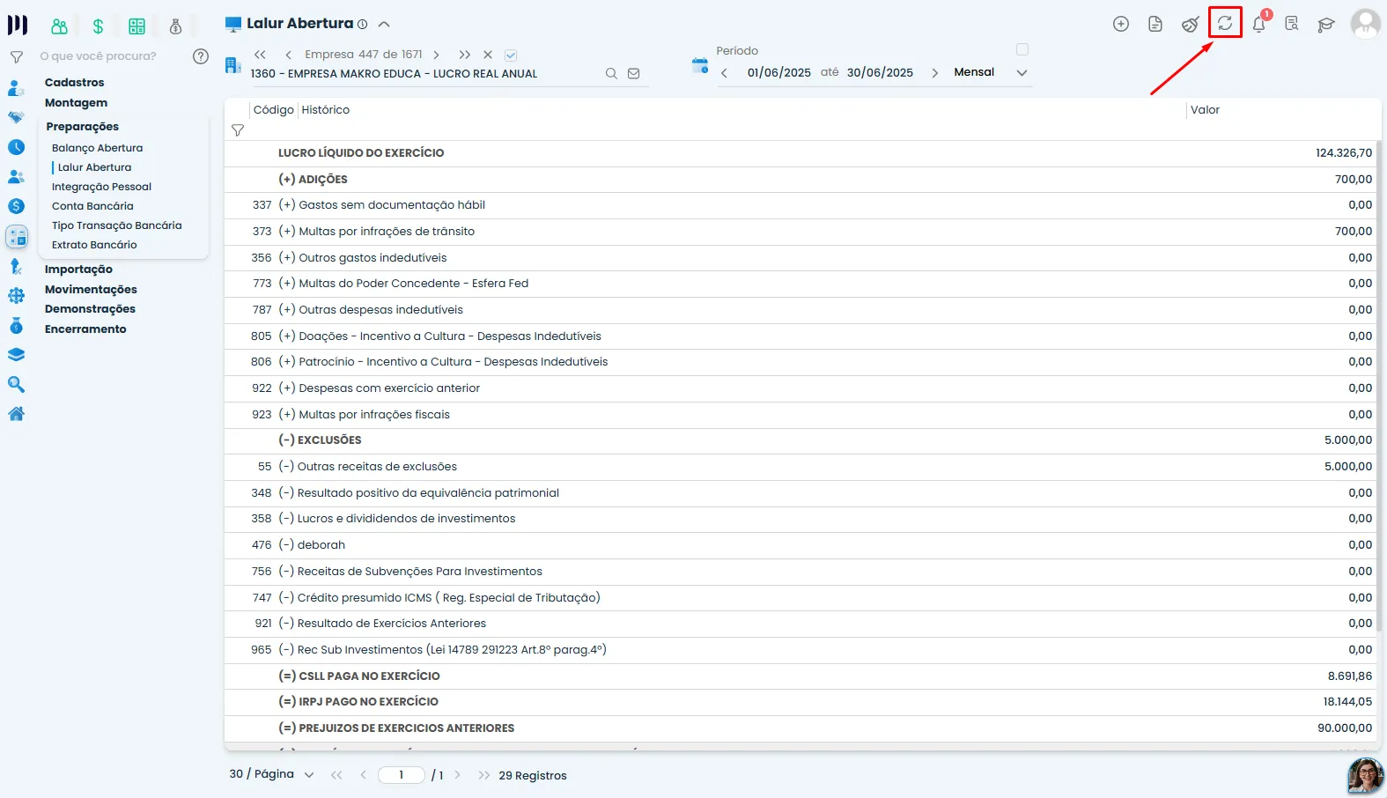1387x798 pixels.
Task: Open the Movimentações menu
Action: [x=91, y=290]
